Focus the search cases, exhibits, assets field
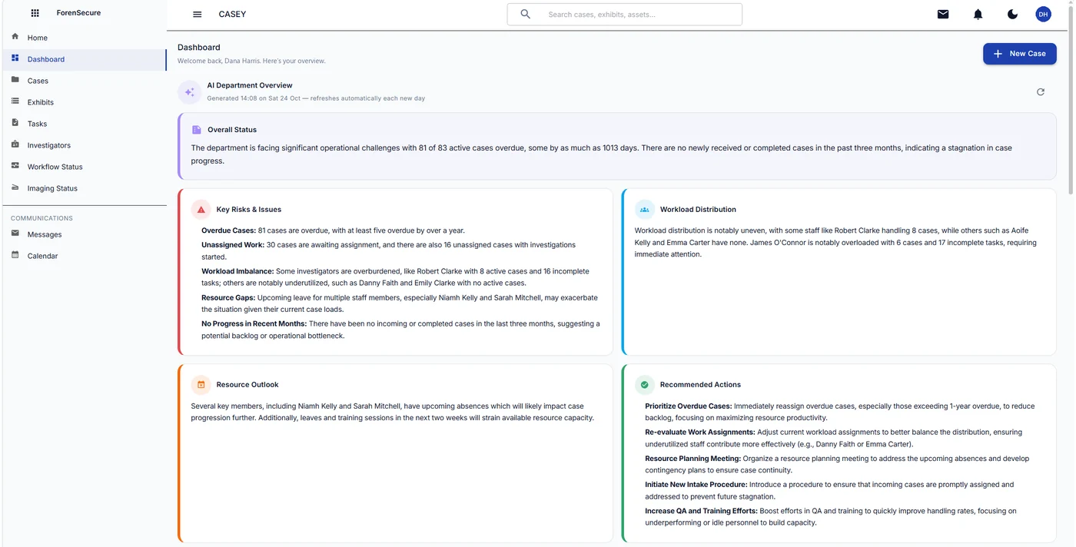Image resolution: width=1076 pixels, height=547 pixels. (x=624, y=14)
